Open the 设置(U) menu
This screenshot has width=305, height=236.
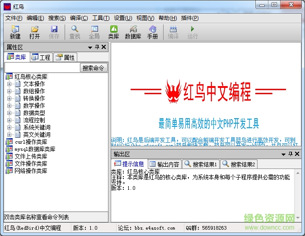[x=123, y=18]
